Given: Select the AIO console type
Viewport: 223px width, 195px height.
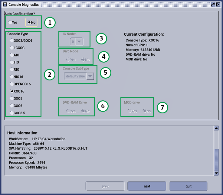Looking at the screenshot, I should point(11,55).
